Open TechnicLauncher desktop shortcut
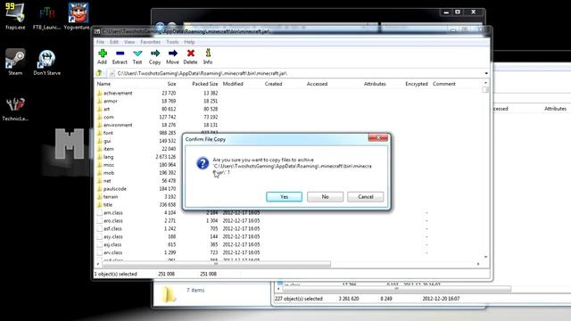Viewport: 571px width, 321px height. click(x=15, y=109)
